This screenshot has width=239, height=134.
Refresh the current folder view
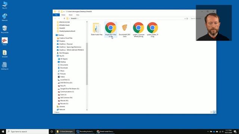coord(187,19)
